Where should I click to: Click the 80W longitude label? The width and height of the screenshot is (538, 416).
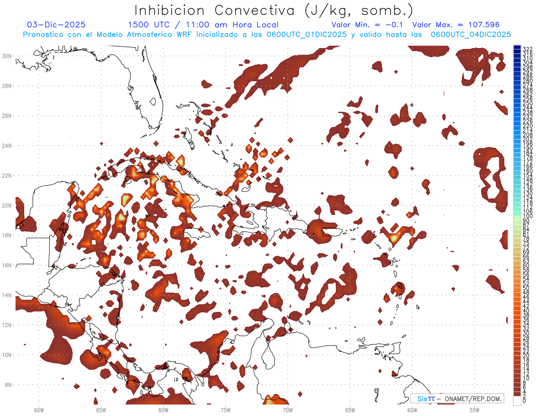coord(163,410)
